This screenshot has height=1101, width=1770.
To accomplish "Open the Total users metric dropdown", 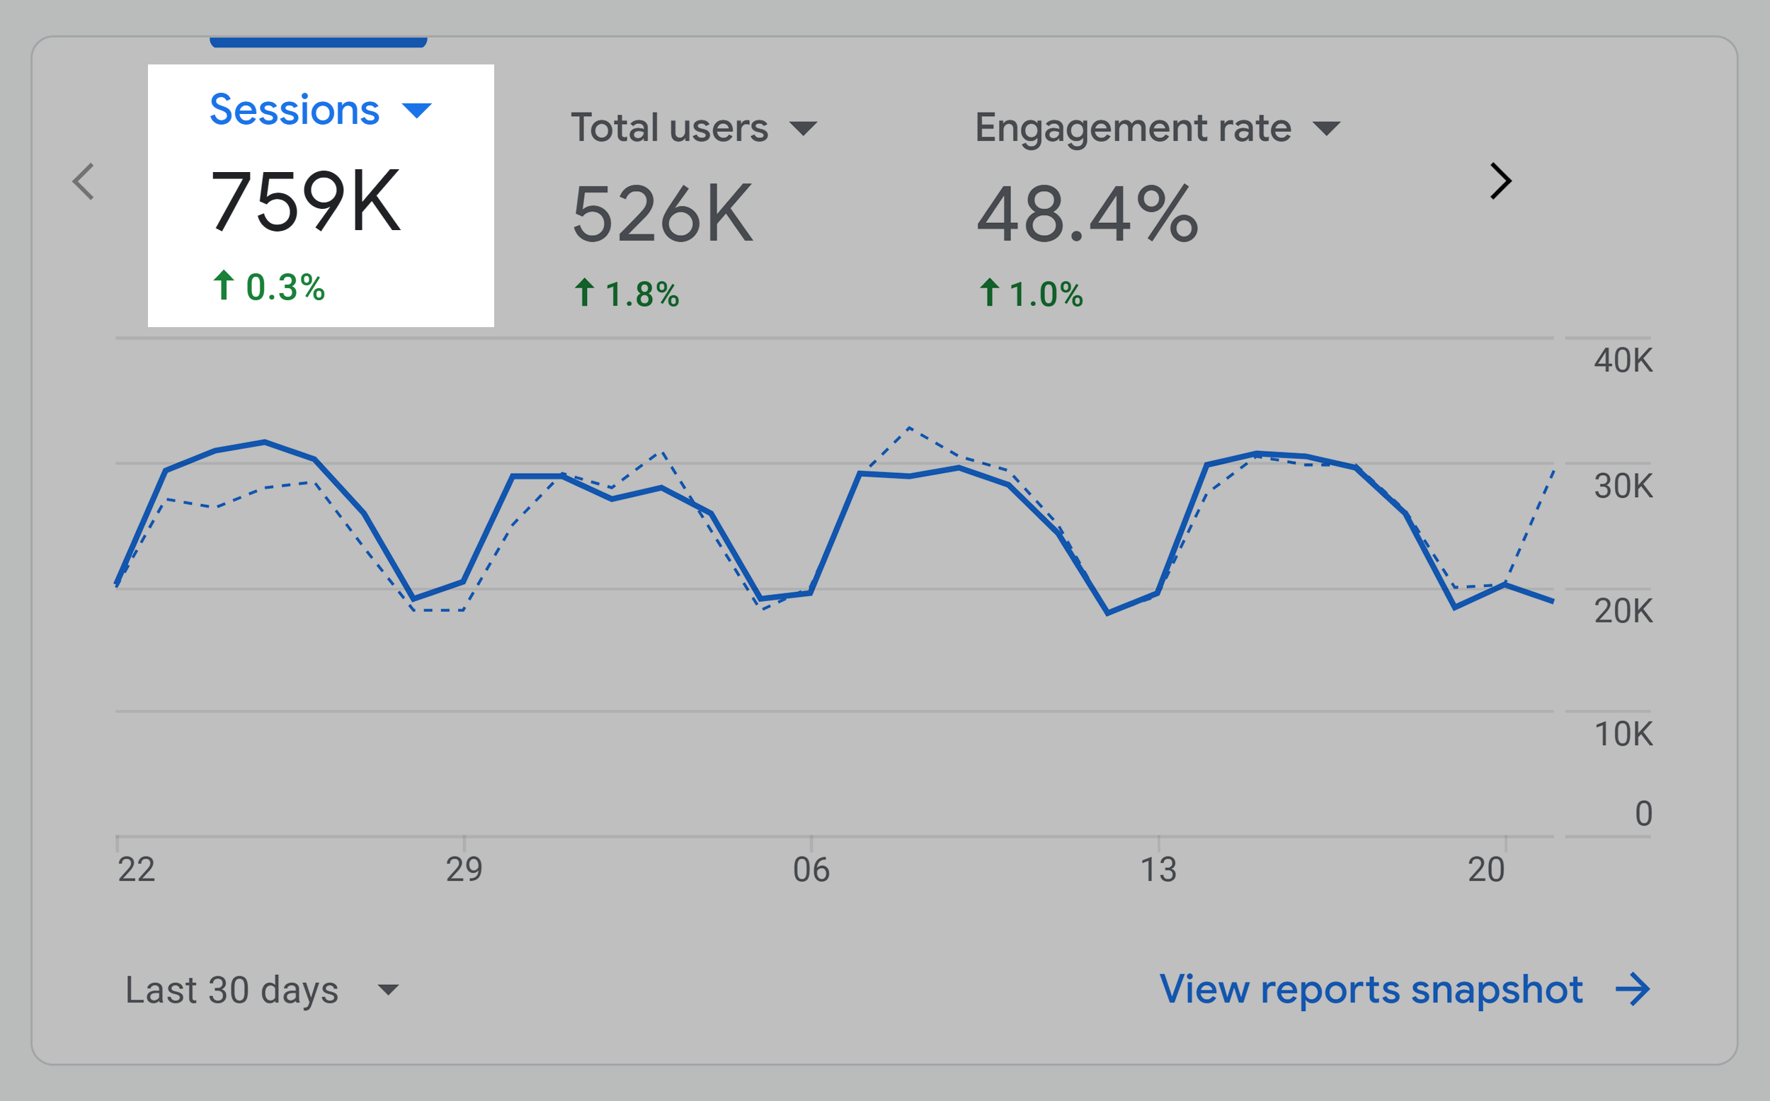I will pos(805,128).
